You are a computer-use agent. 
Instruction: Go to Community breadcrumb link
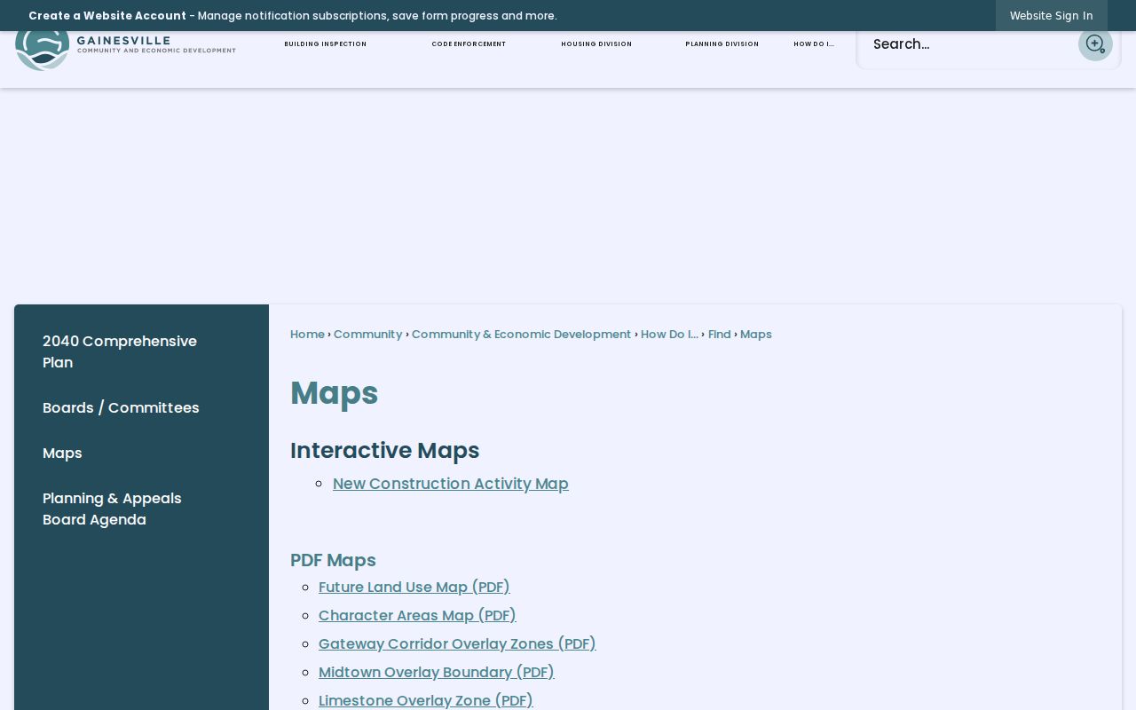(367, 335)
